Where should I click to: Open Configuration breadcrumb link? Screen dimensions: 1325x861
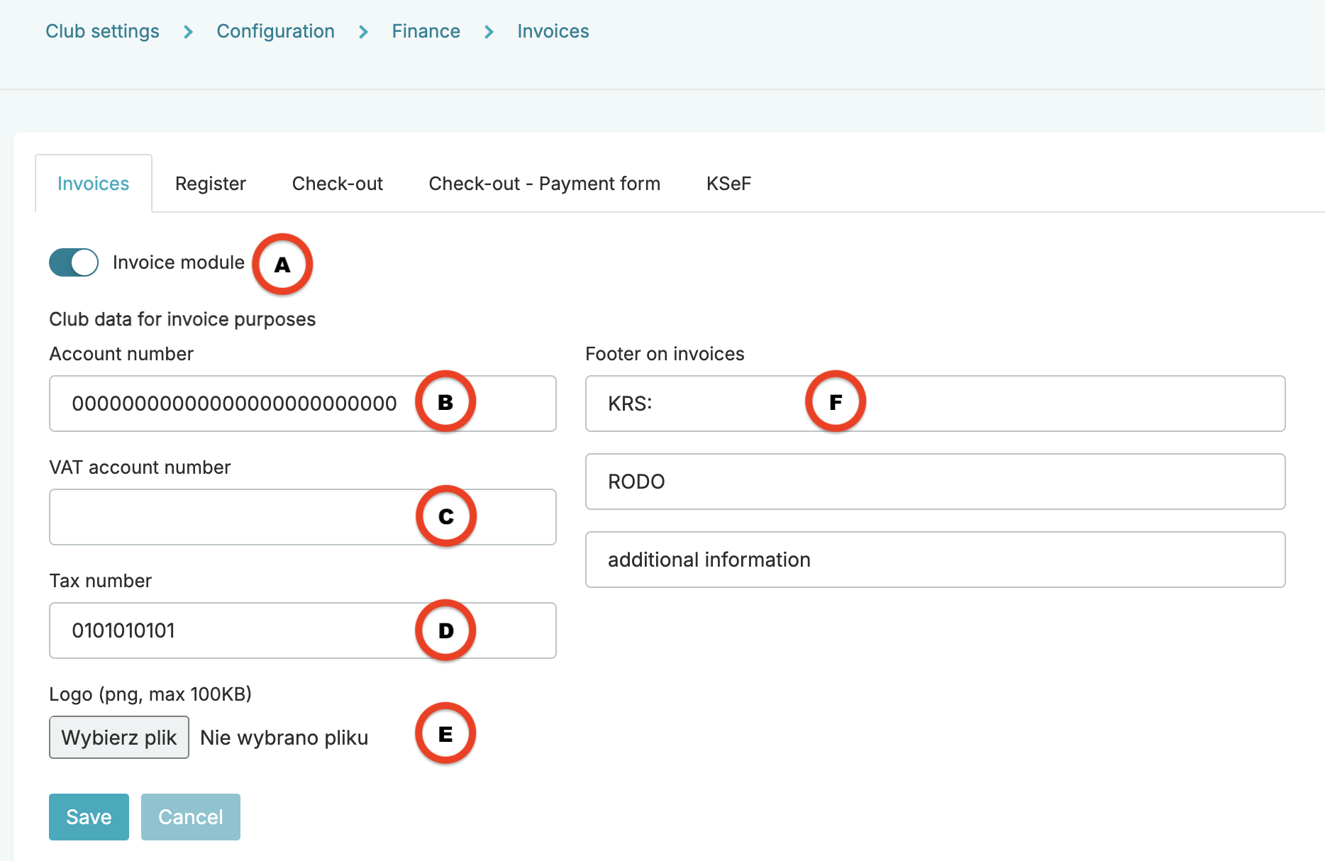pyautogui.click(x=275, y=31)
